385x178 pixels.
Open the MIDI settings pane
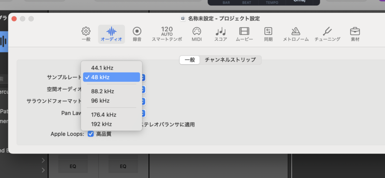tap(197, 34)
